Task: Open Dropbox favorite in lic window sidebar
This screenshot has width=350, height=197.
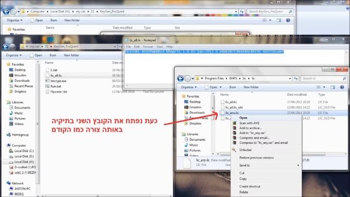Action: 195,123
